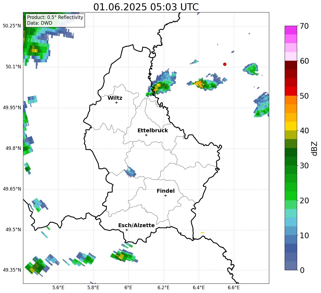Click the 5.8°E longitude label
The image size is (321, 293).
coord(93,288)
